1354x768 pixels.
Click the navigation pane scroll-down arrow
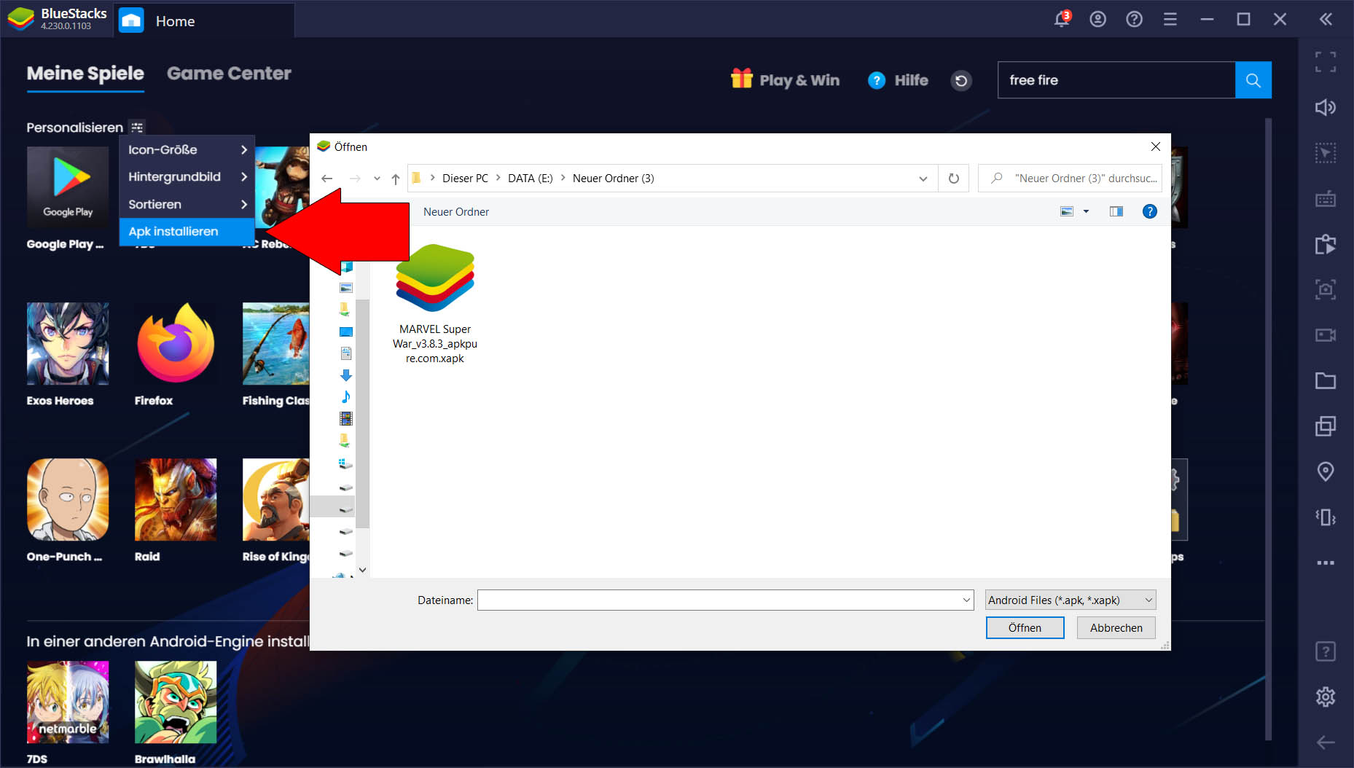362,570
